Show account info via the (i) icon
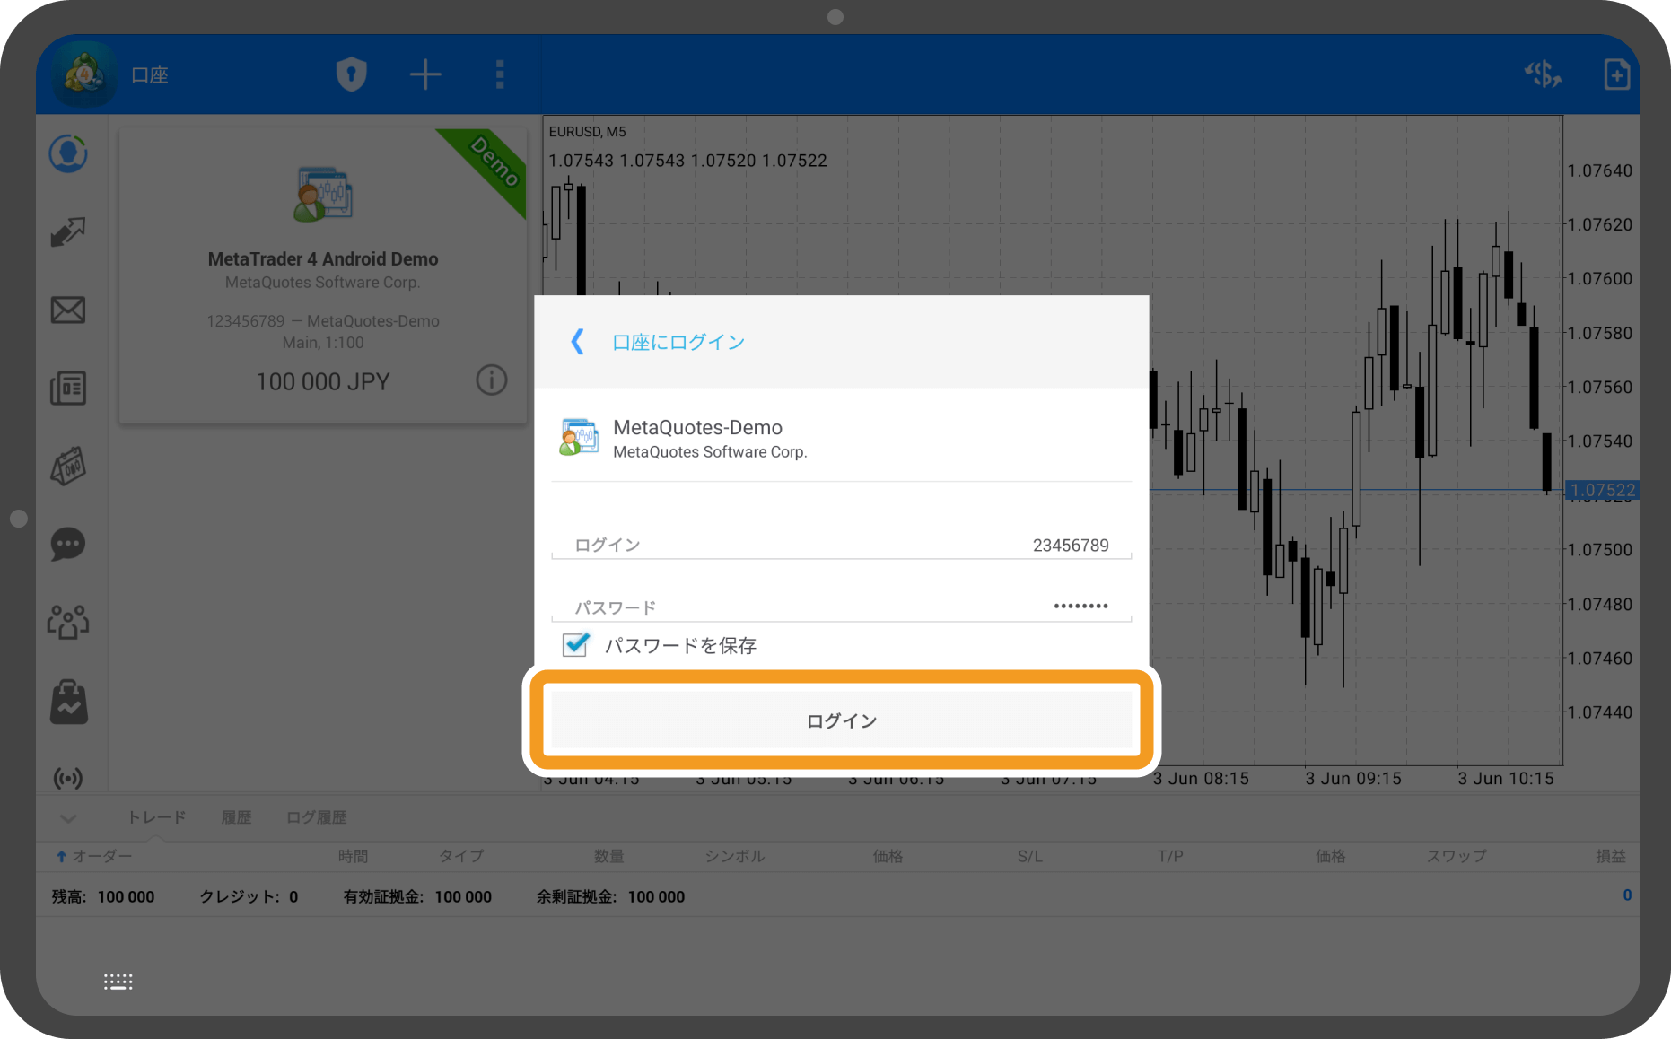This screenshot has width=1671, height=1039. coord(491,380)
